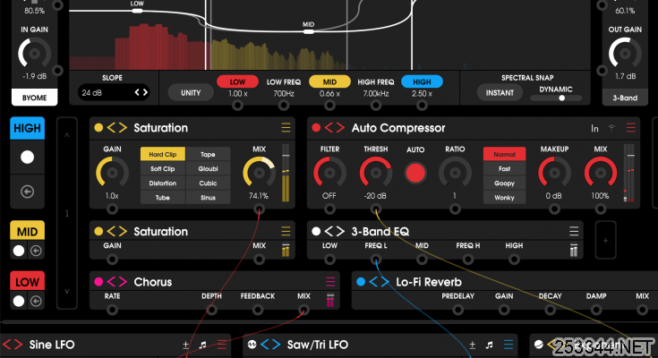Click the MID handle on the spectrum curve
This screenshot has width=658, height=358.
click(x=309, y=31)
